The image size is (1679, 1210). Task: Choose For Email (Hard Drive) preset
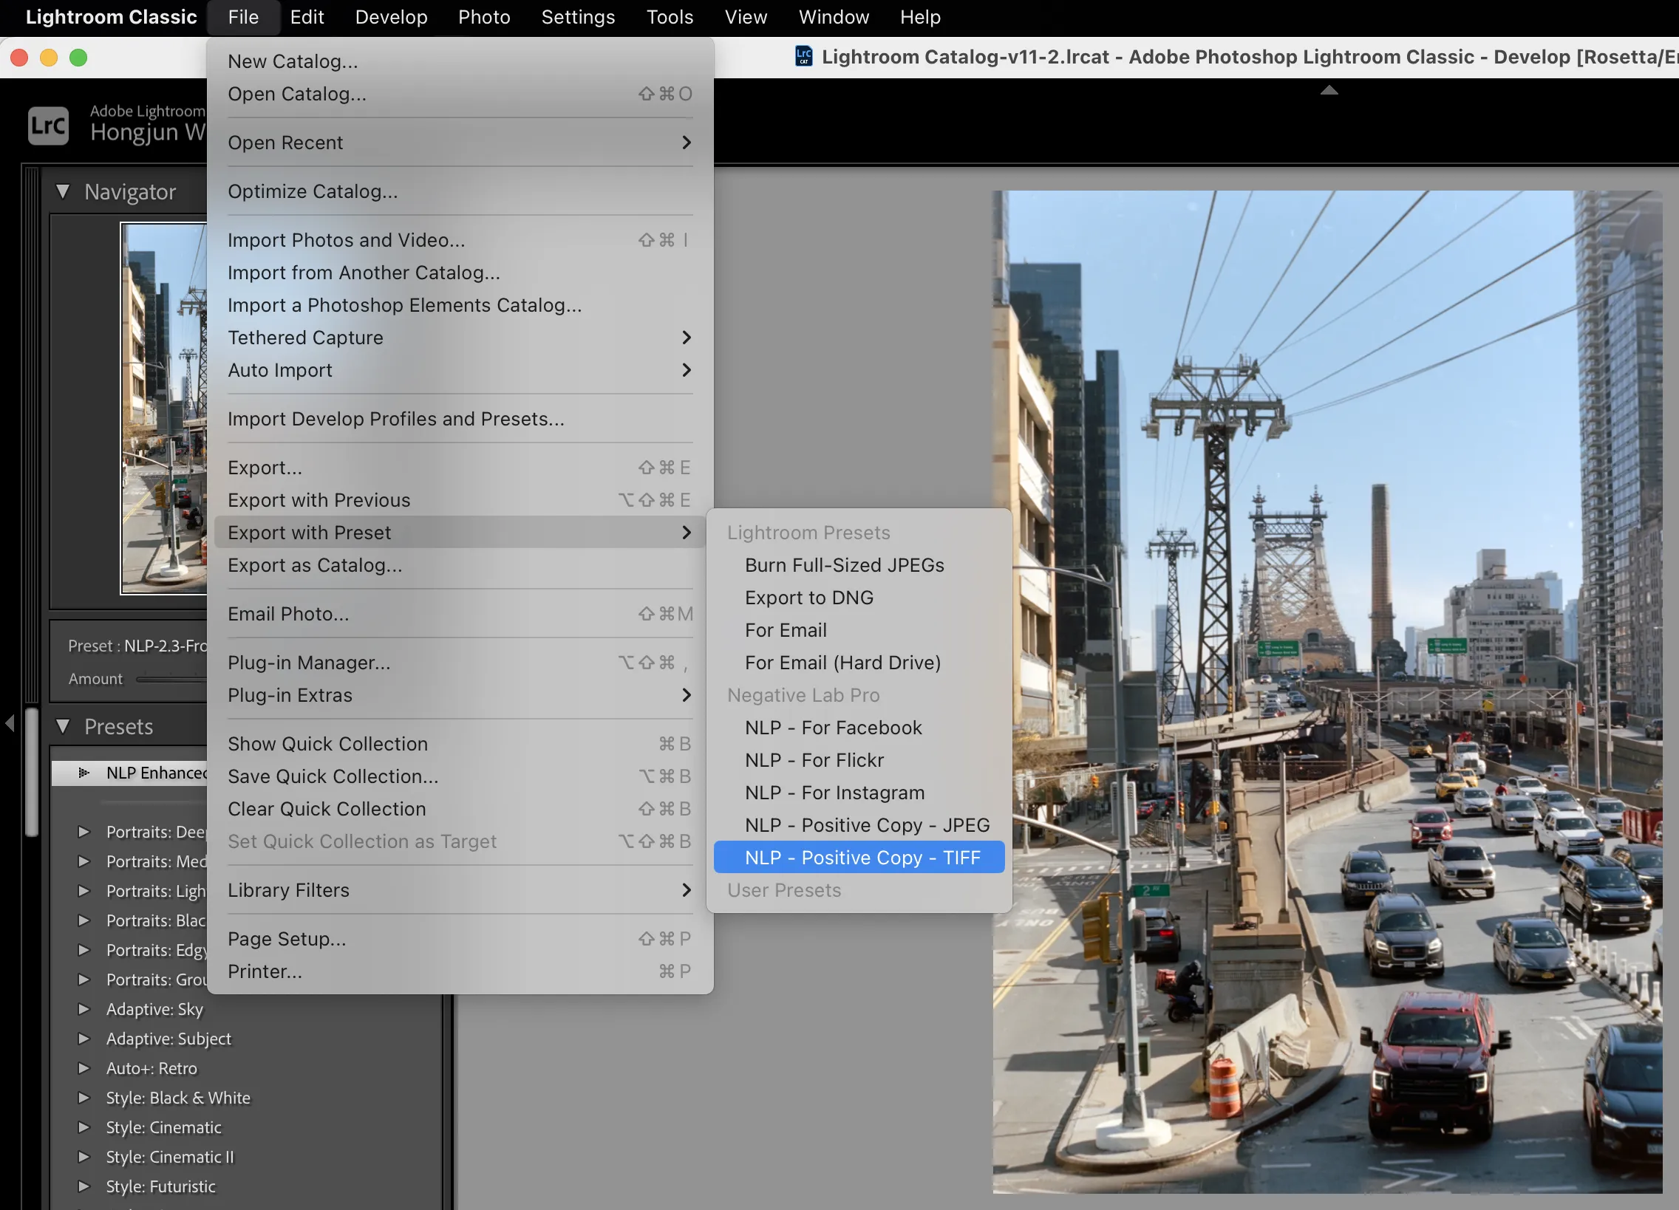(x=859, y=663)
